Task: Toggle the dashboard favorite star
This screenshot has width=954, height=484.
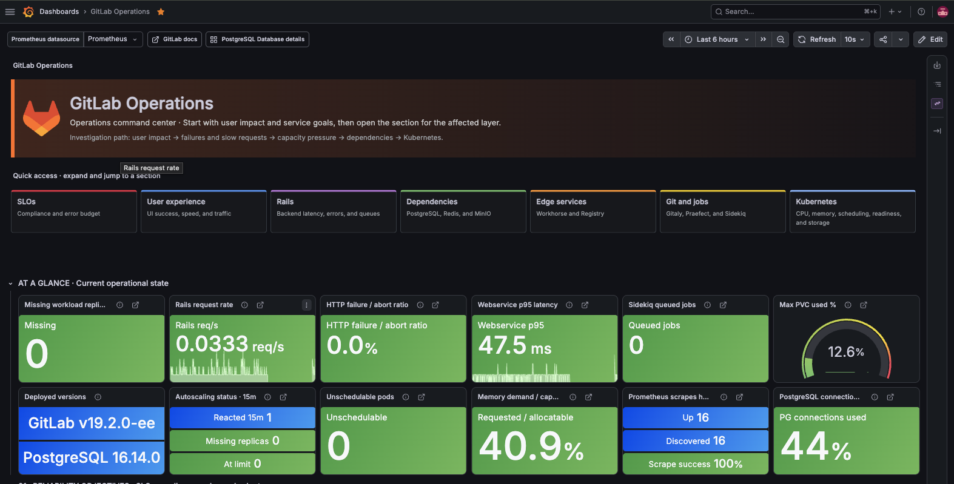Action: (x=161, y=12)
